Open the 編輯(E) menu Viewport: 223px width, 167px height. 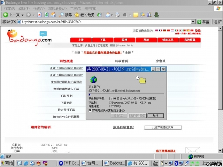24,9
